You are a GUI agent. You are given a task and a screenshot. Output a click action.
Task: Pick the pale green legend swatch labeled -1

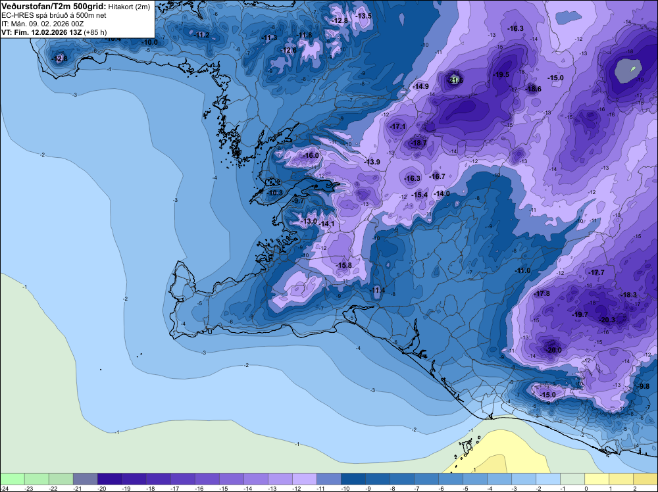click(x=572, y=479)
